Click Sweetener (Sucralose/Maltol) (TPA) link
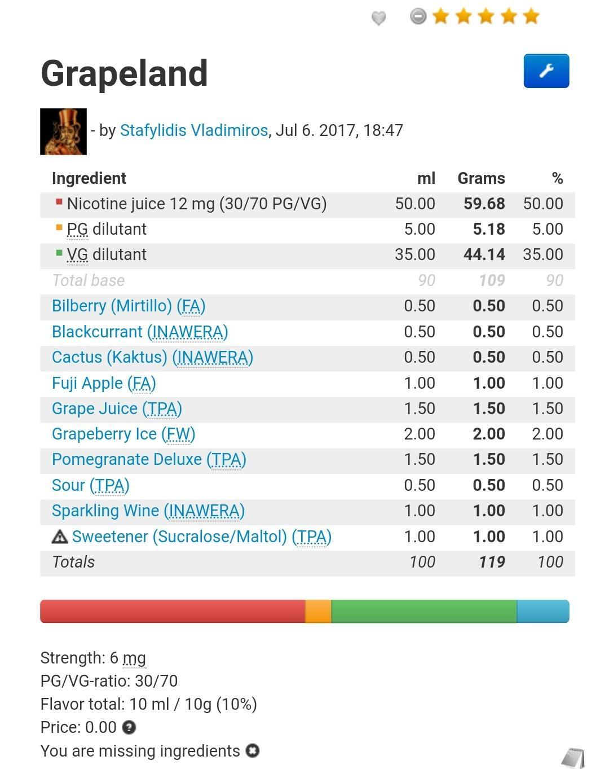The image size is (609, 769). [x=201, y=537]
